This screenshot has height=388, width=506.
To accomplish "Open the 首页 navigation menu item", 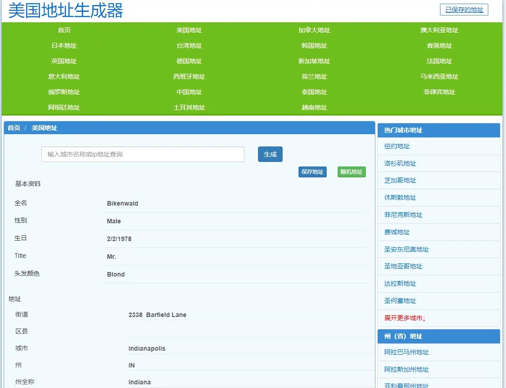I will point(64,30).
